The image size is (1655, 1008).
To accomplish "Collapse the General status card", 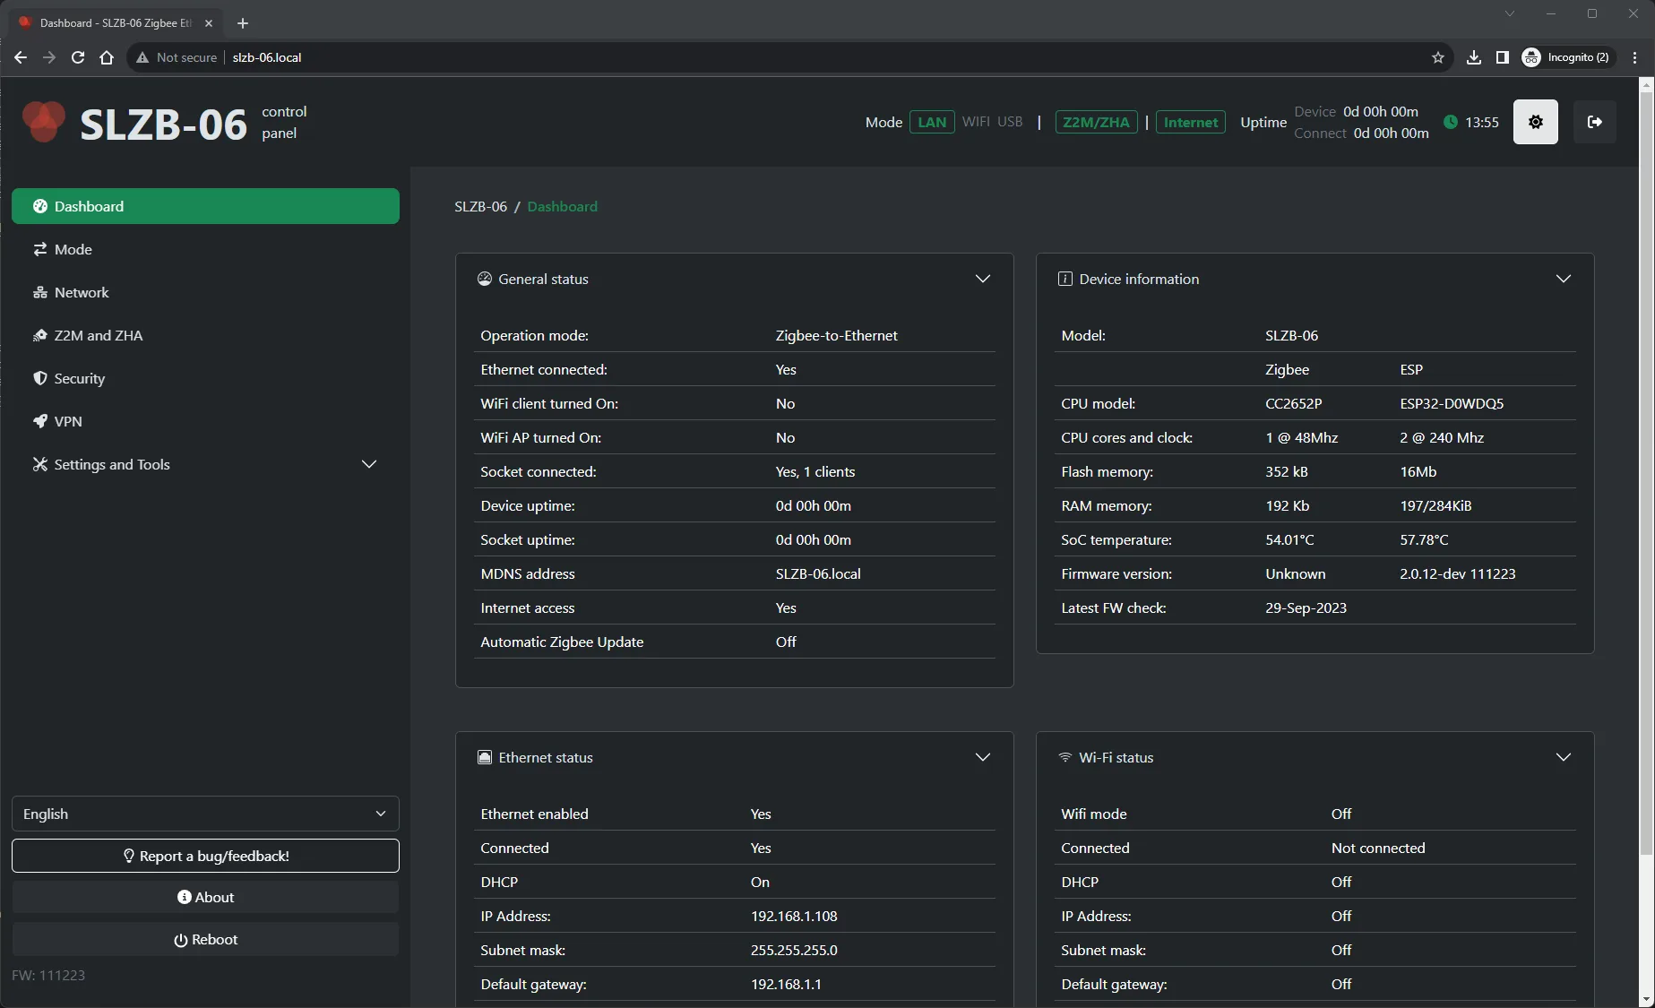I will (x=982, y=280).
